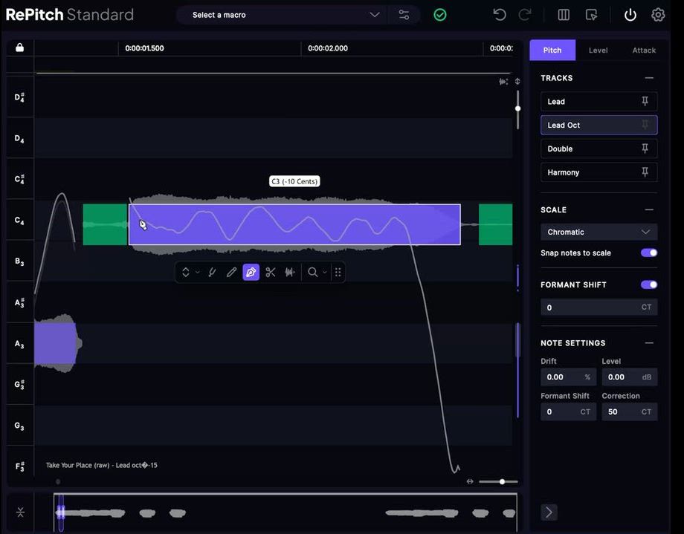Choose the tuning fork pitch tool
This screenshot has width=684, height=534.
(x=212, y=273)
